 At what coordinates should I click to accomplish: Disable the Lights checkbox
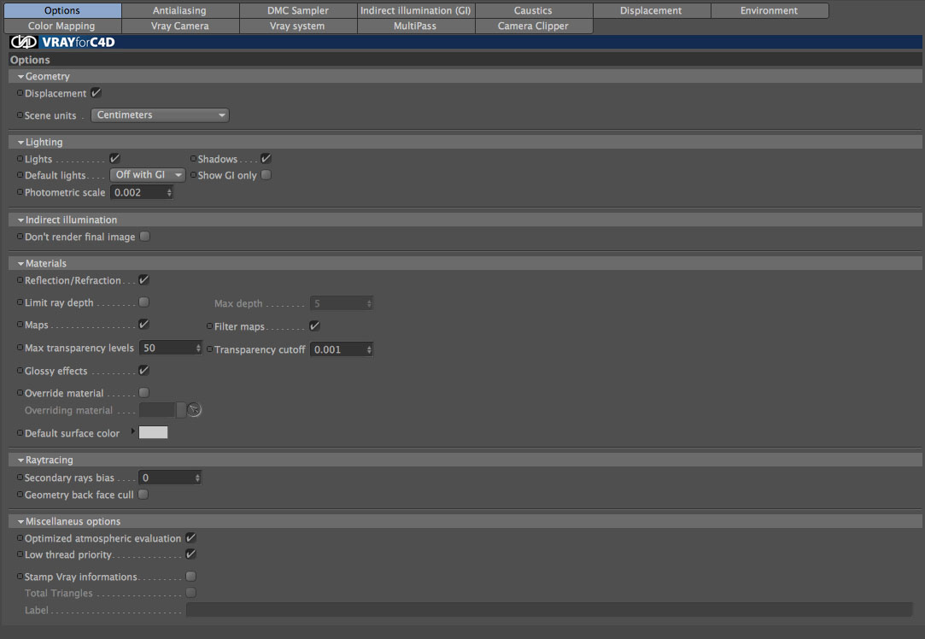point(114,159)
